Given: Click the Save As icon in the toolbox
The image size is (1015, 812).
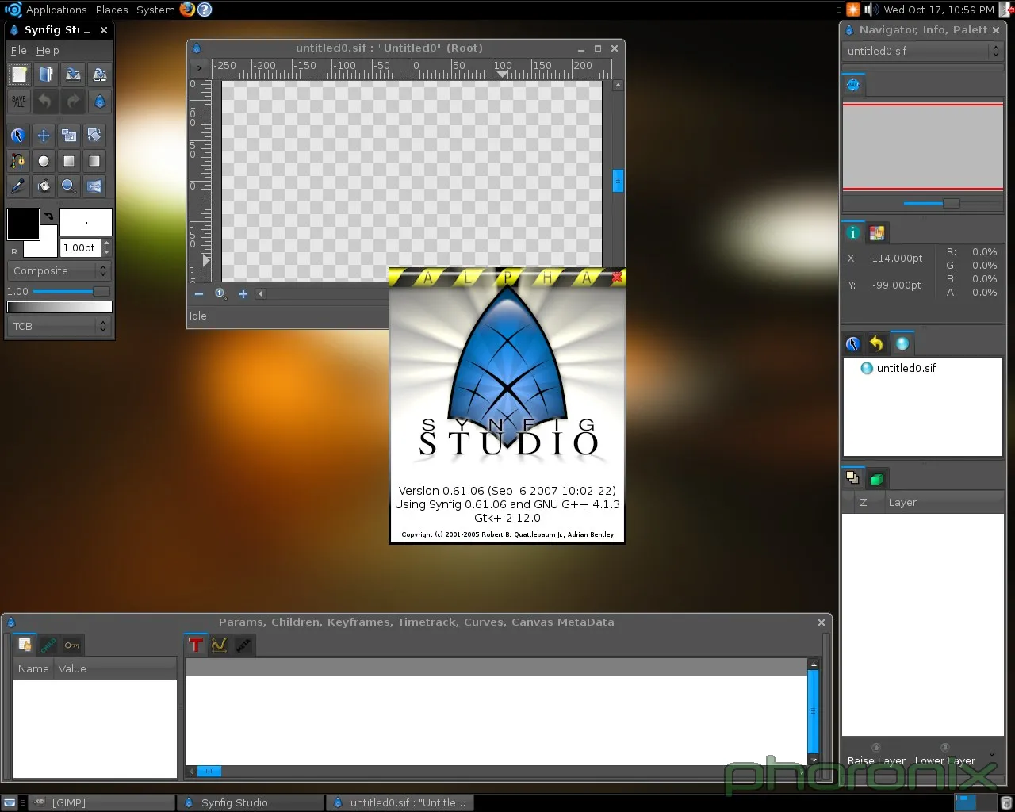Looking at the screenshot, I should coord(100,75).
